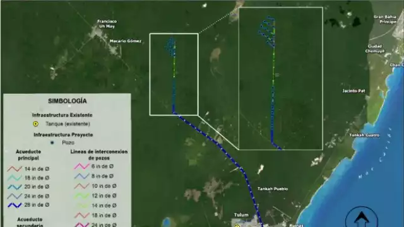Viewport: 404px width, 227px height.
Task: Select the 20 in de Ø line symbol
Action: point(15,187)
